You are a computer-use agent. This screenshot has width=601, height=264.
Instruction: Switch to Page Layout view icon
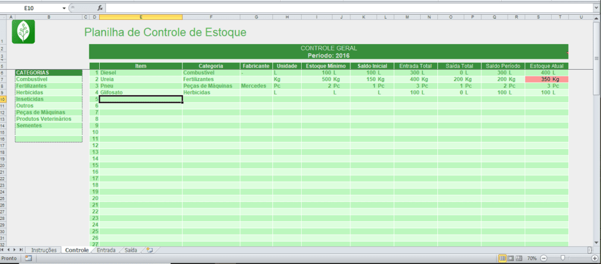pyautogui.click(x=511, y=258)
